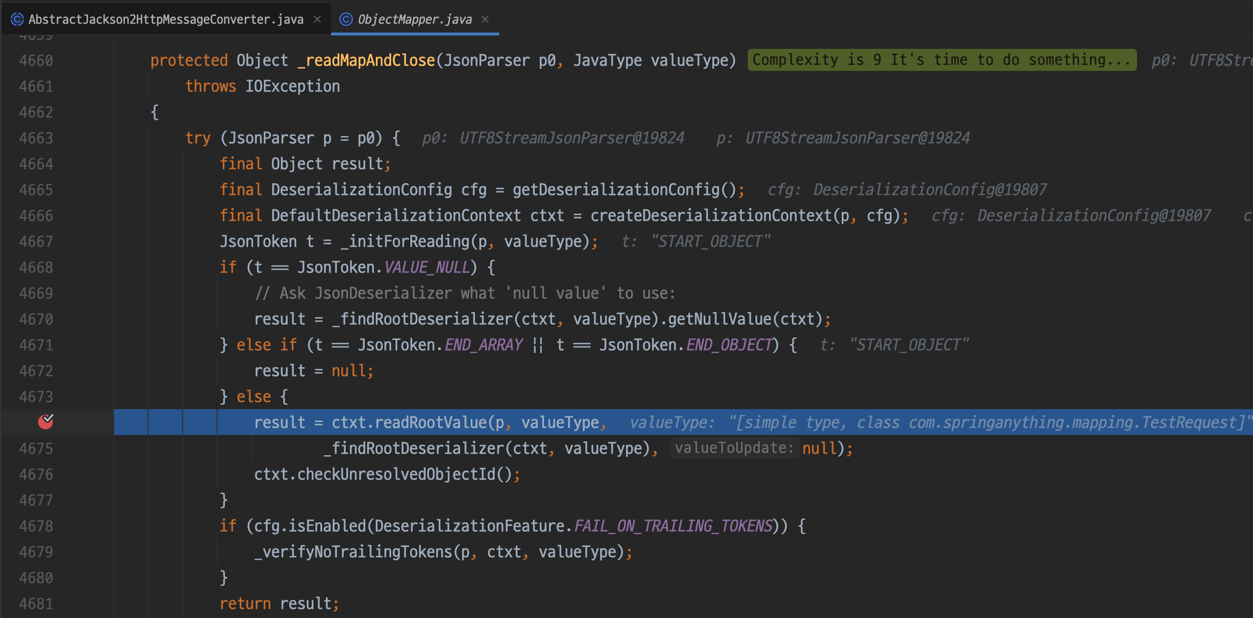Click the FAIL_ON_TRAILING_TOKENS constant
1253x618 pixels.
point(673,526)
